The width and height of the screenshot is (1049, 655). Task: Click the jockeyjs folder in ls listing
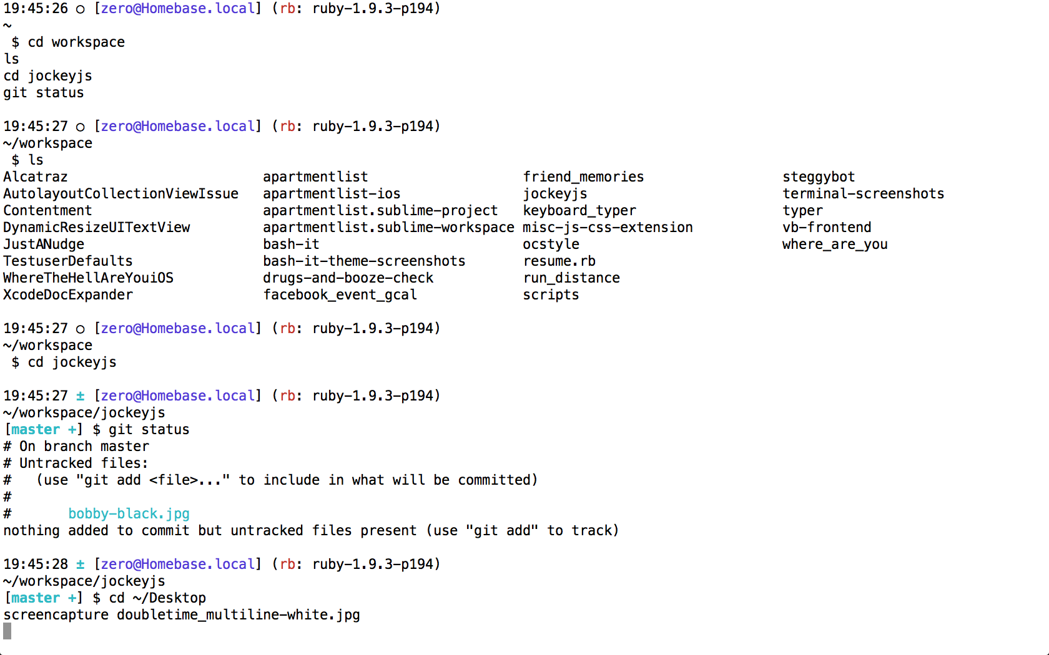pyautogui.click(x=554, y=193)
